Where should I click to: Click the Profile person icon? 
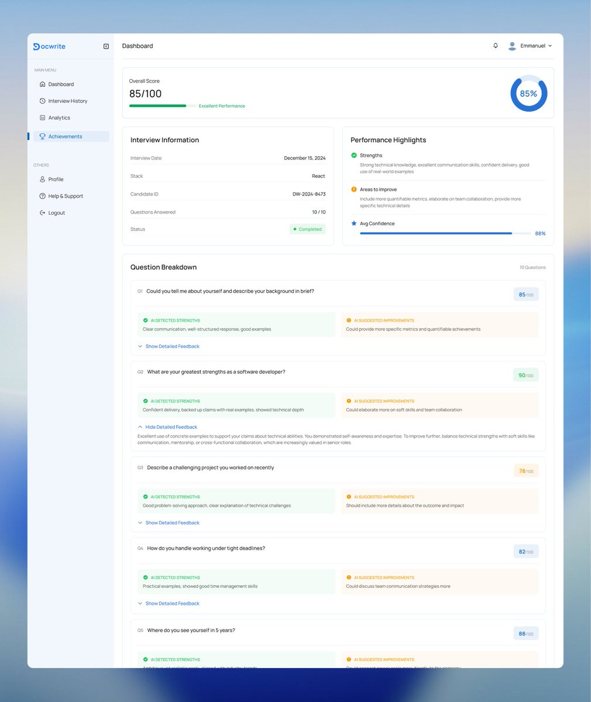click(x=42, y=179)
